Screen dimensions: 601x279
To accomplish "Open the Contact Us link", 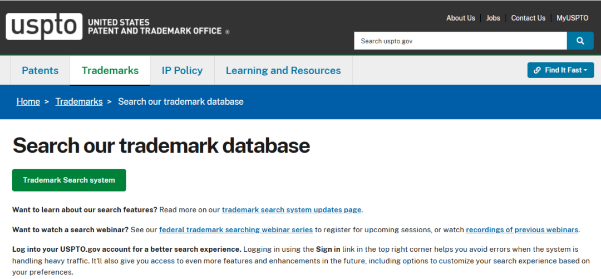I will click(x=528, y=18).
